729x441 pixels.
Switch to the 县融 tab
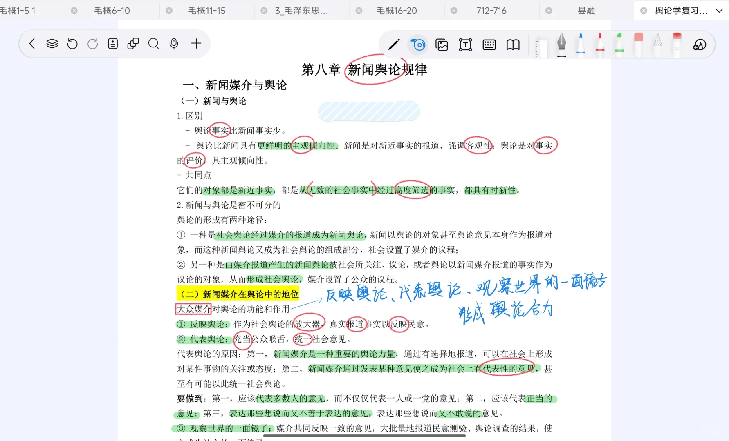click(586, 11)
